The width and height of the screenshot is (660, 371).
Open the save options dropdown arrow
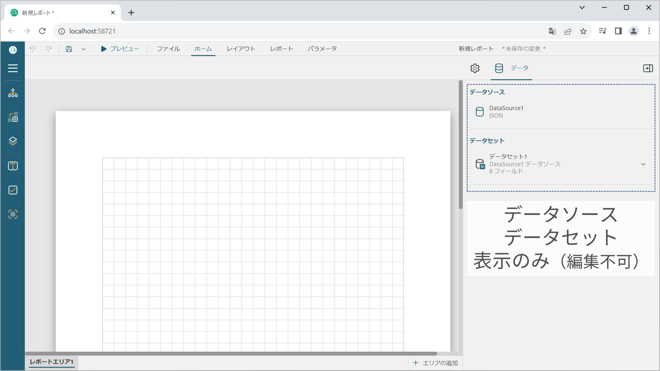tap(84, 49)
